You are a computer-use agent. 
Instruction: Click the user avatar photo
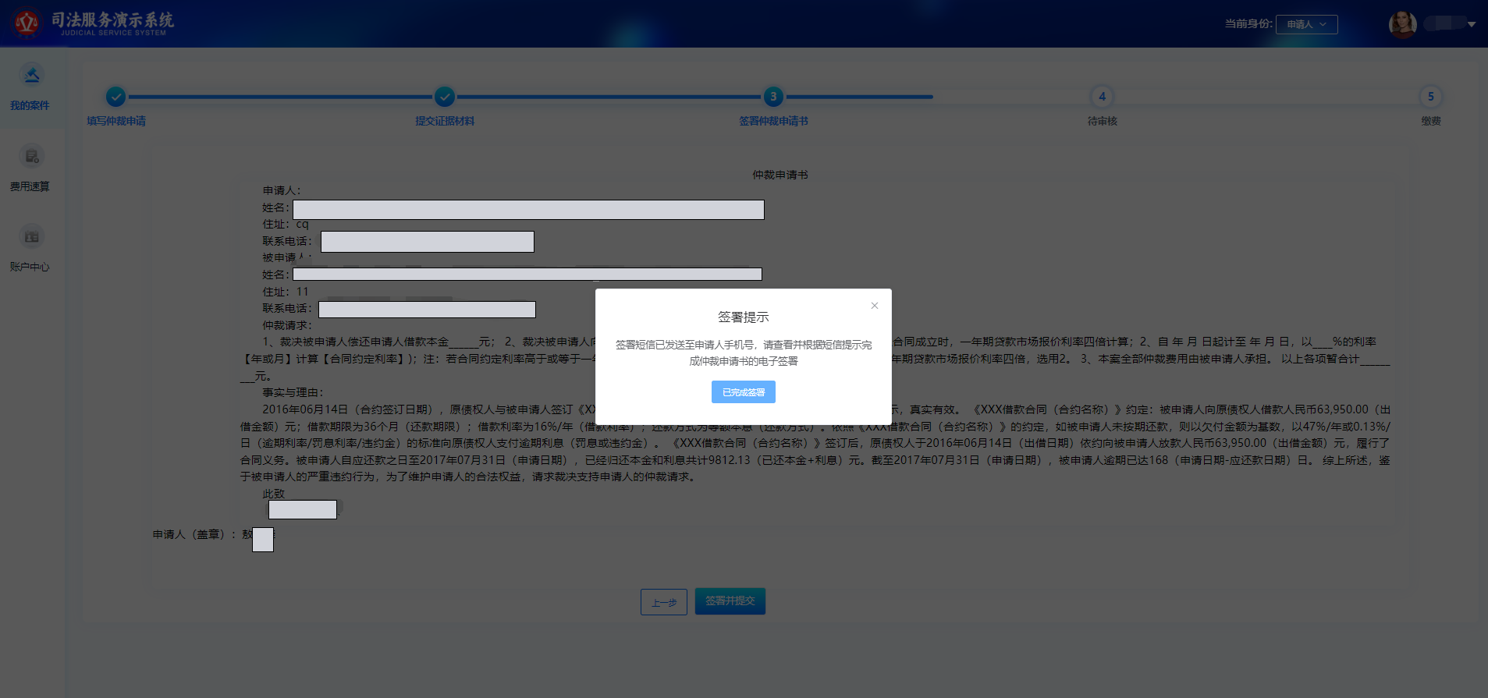coord(1402,24)
